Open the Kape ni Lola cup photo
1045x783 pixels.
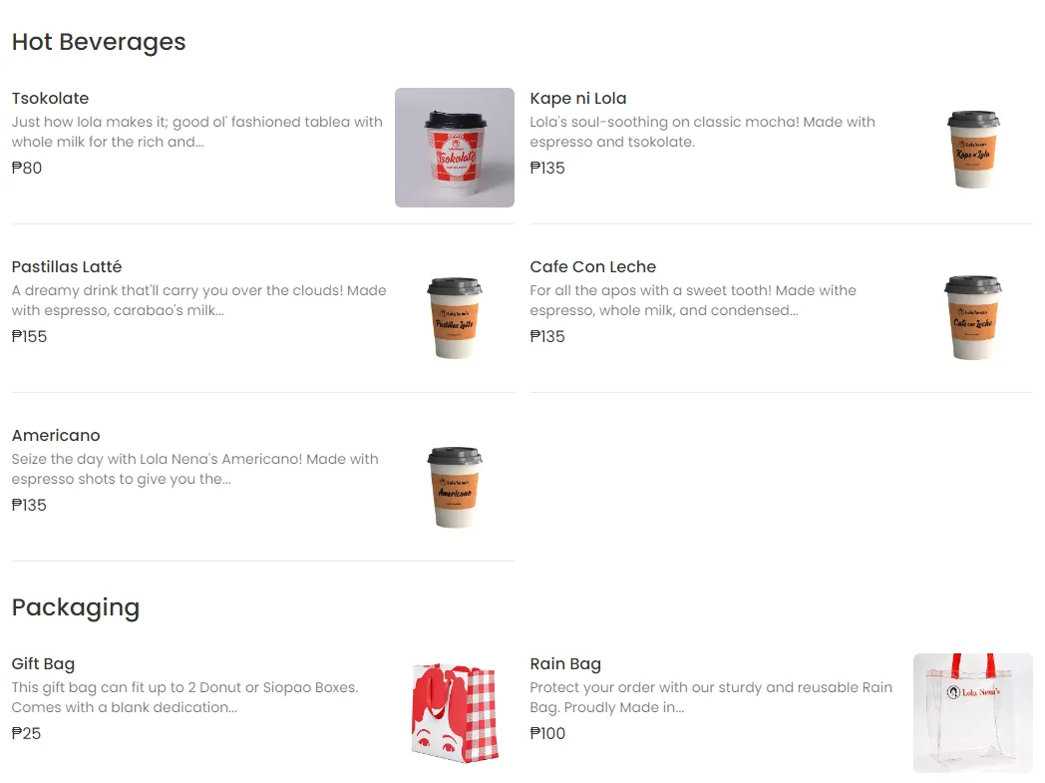(972, 148)
